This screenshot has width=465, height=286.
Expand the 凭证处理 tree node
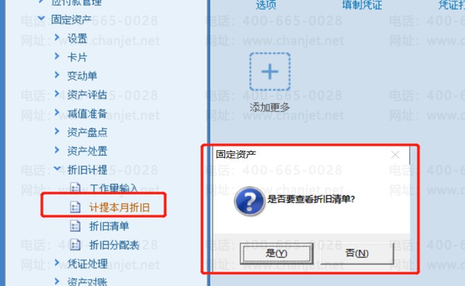[57, 262]
